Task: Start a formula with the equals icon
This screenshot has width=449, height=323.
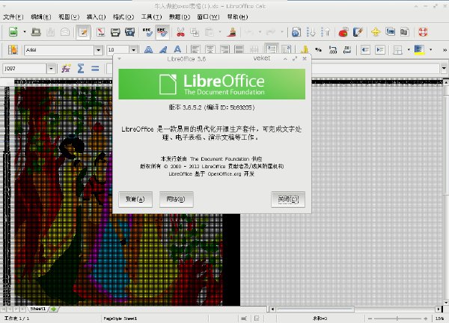Action: click(x=95, y=68)
